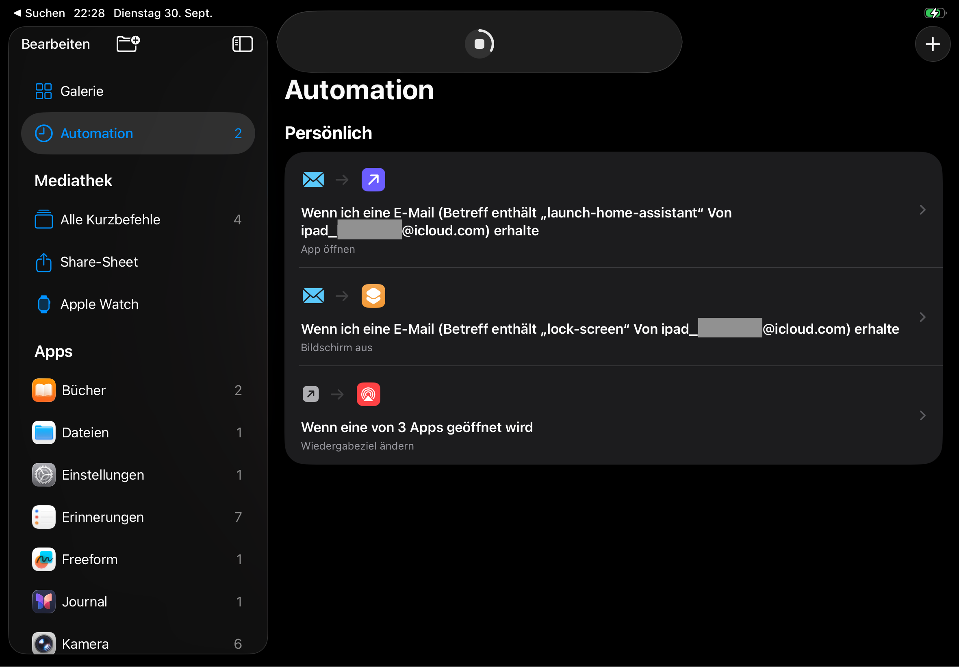
Task: Add a new automation with plus button
Action: [932, 44]
